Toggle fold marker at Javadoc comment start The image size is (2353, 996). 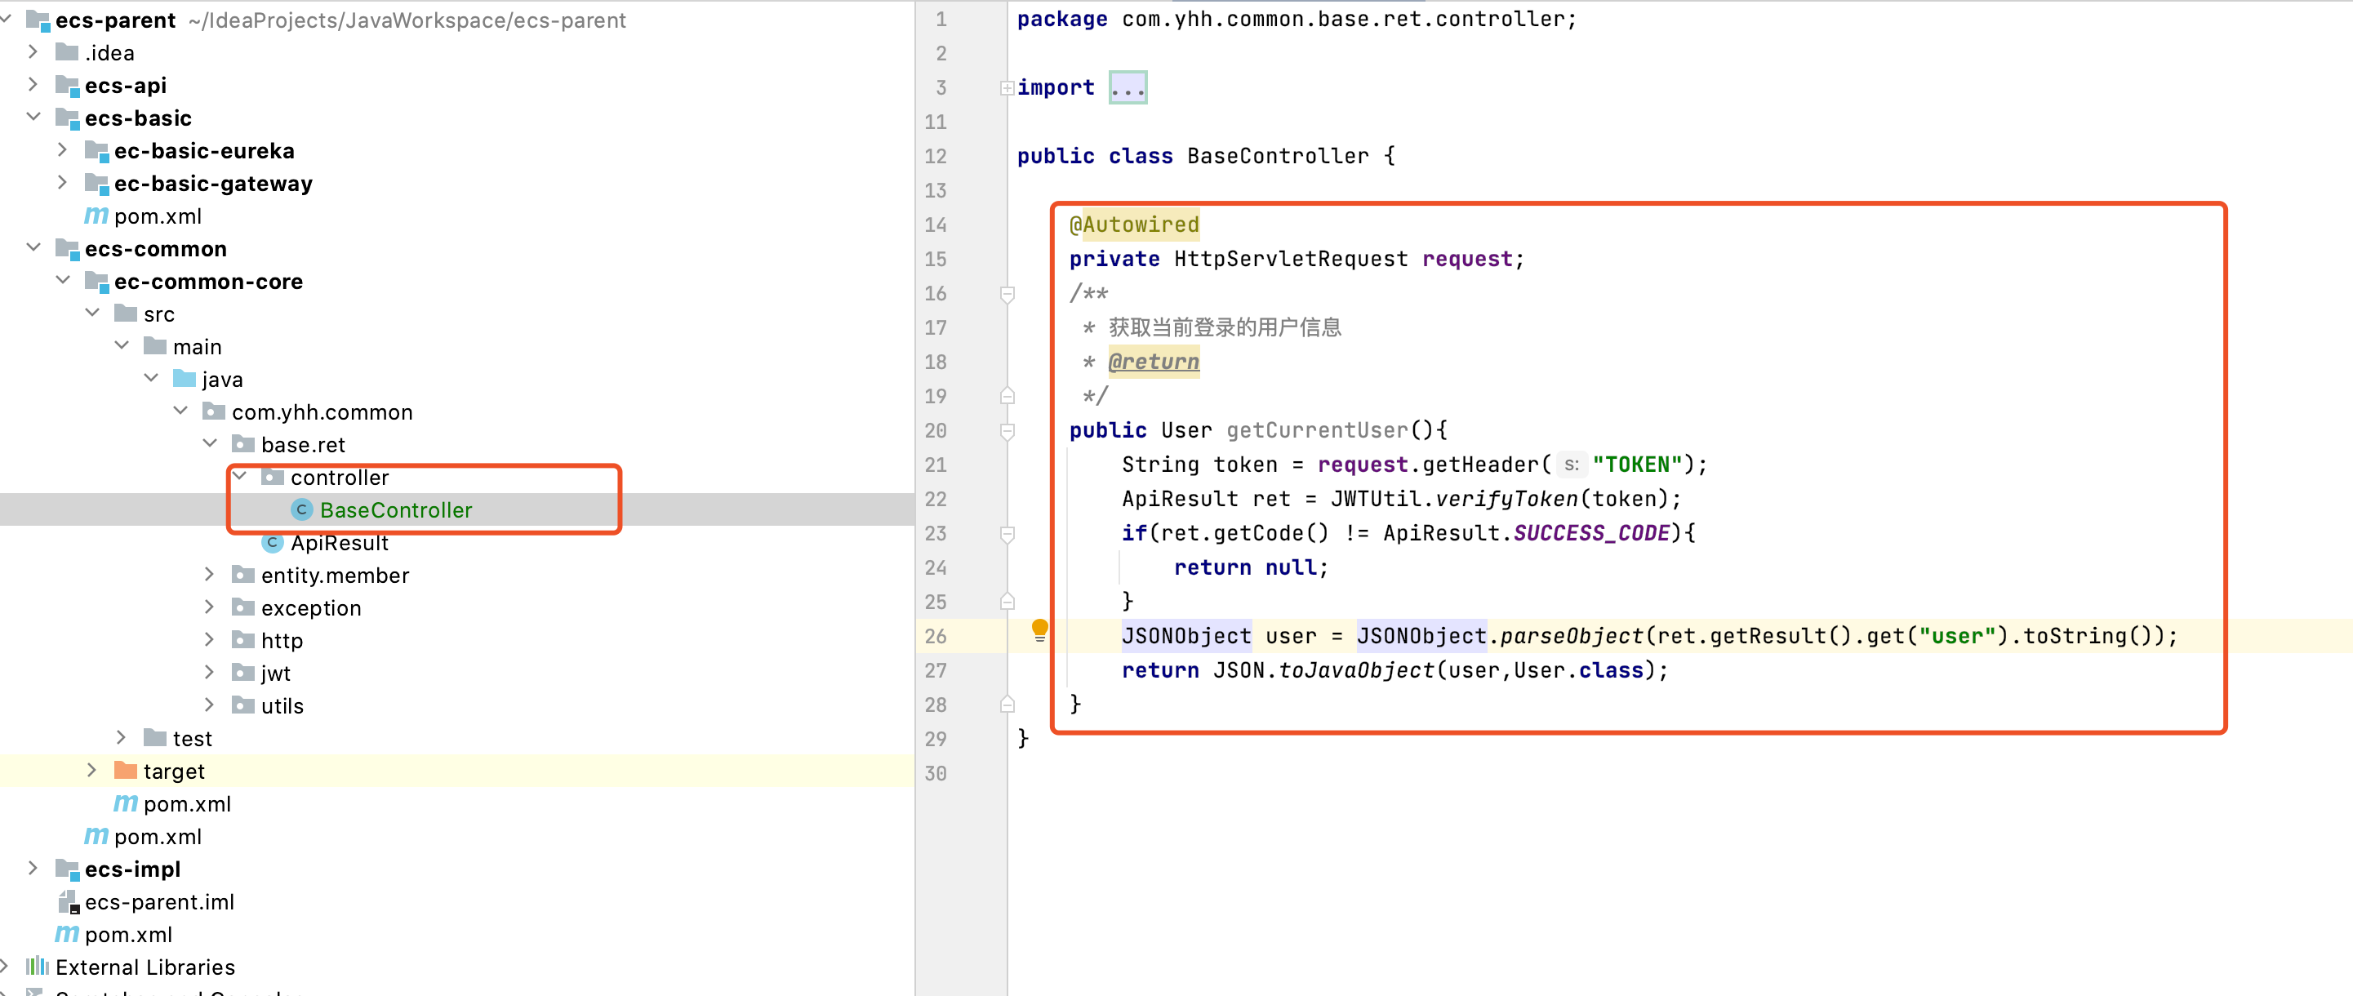click(x=1007, y=294)
